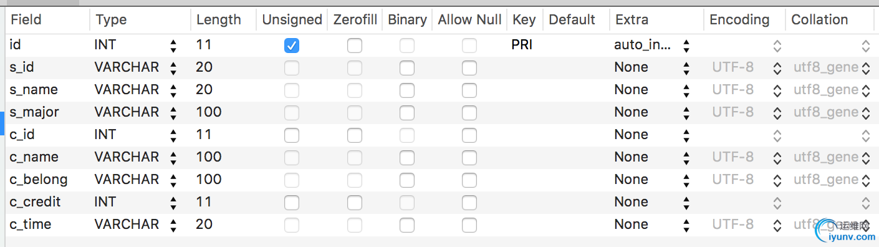Open Type stepper for s_major row
Image resolution: width=879 pixels, height=247 pixels.
pos(173,112)
